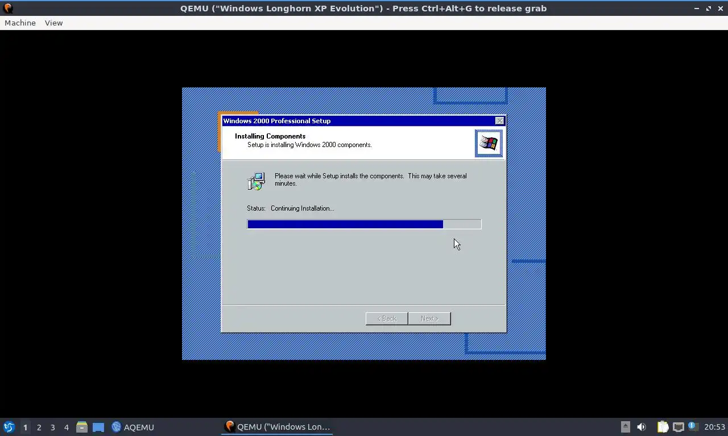The height and width of the screenshot is (436, 728).
Task: Click the computer-and-CD install icon
Action: click(256, 181)
